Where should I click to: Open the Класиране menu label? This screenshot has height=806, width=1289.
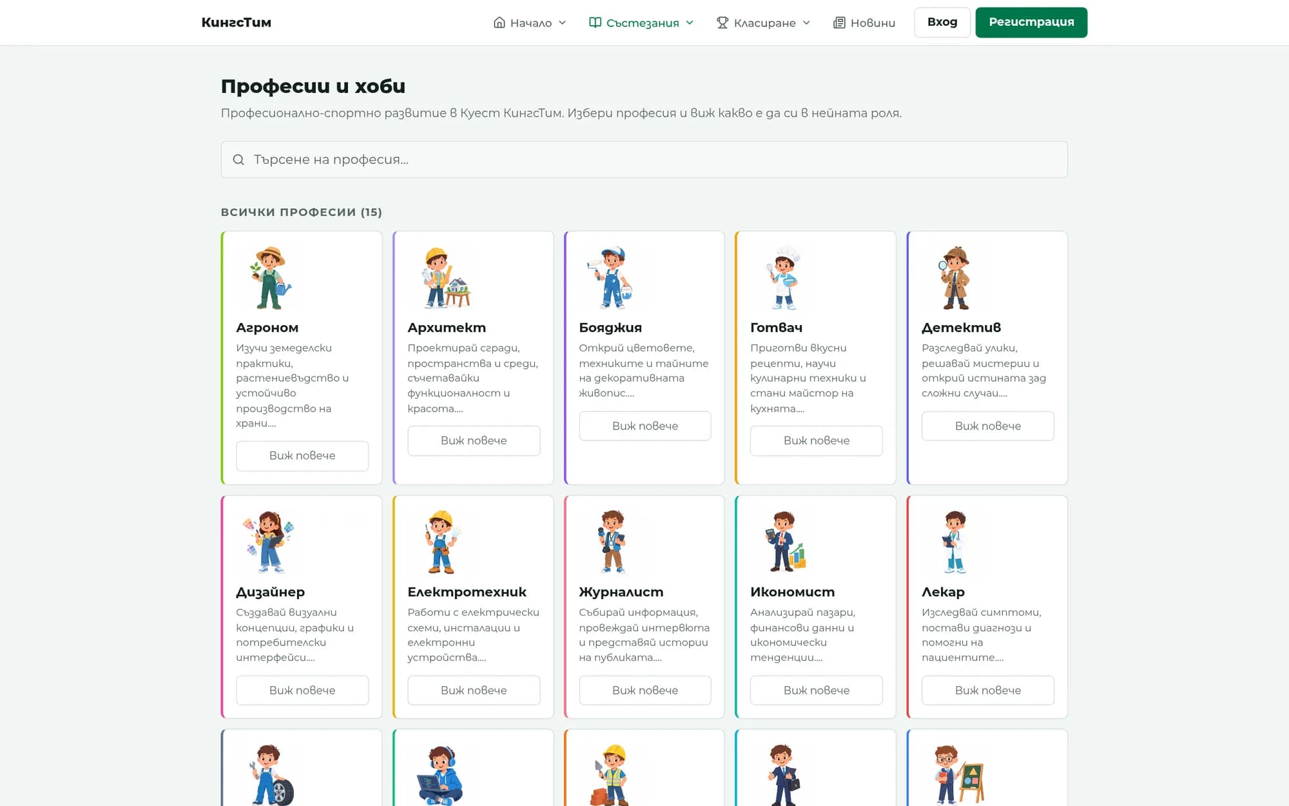coord(765,23)
